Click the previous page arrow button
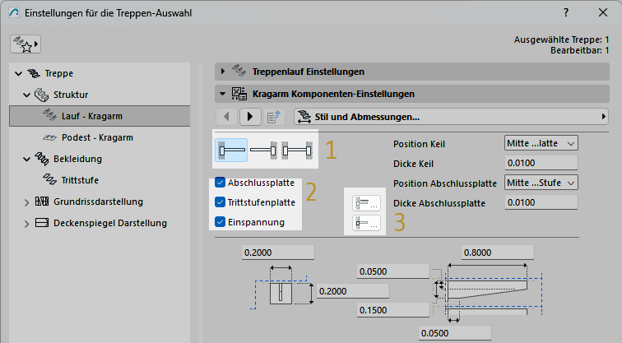 pyautogui.click(x=228, y=117)
